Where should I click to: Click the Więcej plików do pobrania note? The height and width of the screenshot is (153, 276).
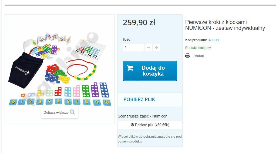[x=150, y=139]
